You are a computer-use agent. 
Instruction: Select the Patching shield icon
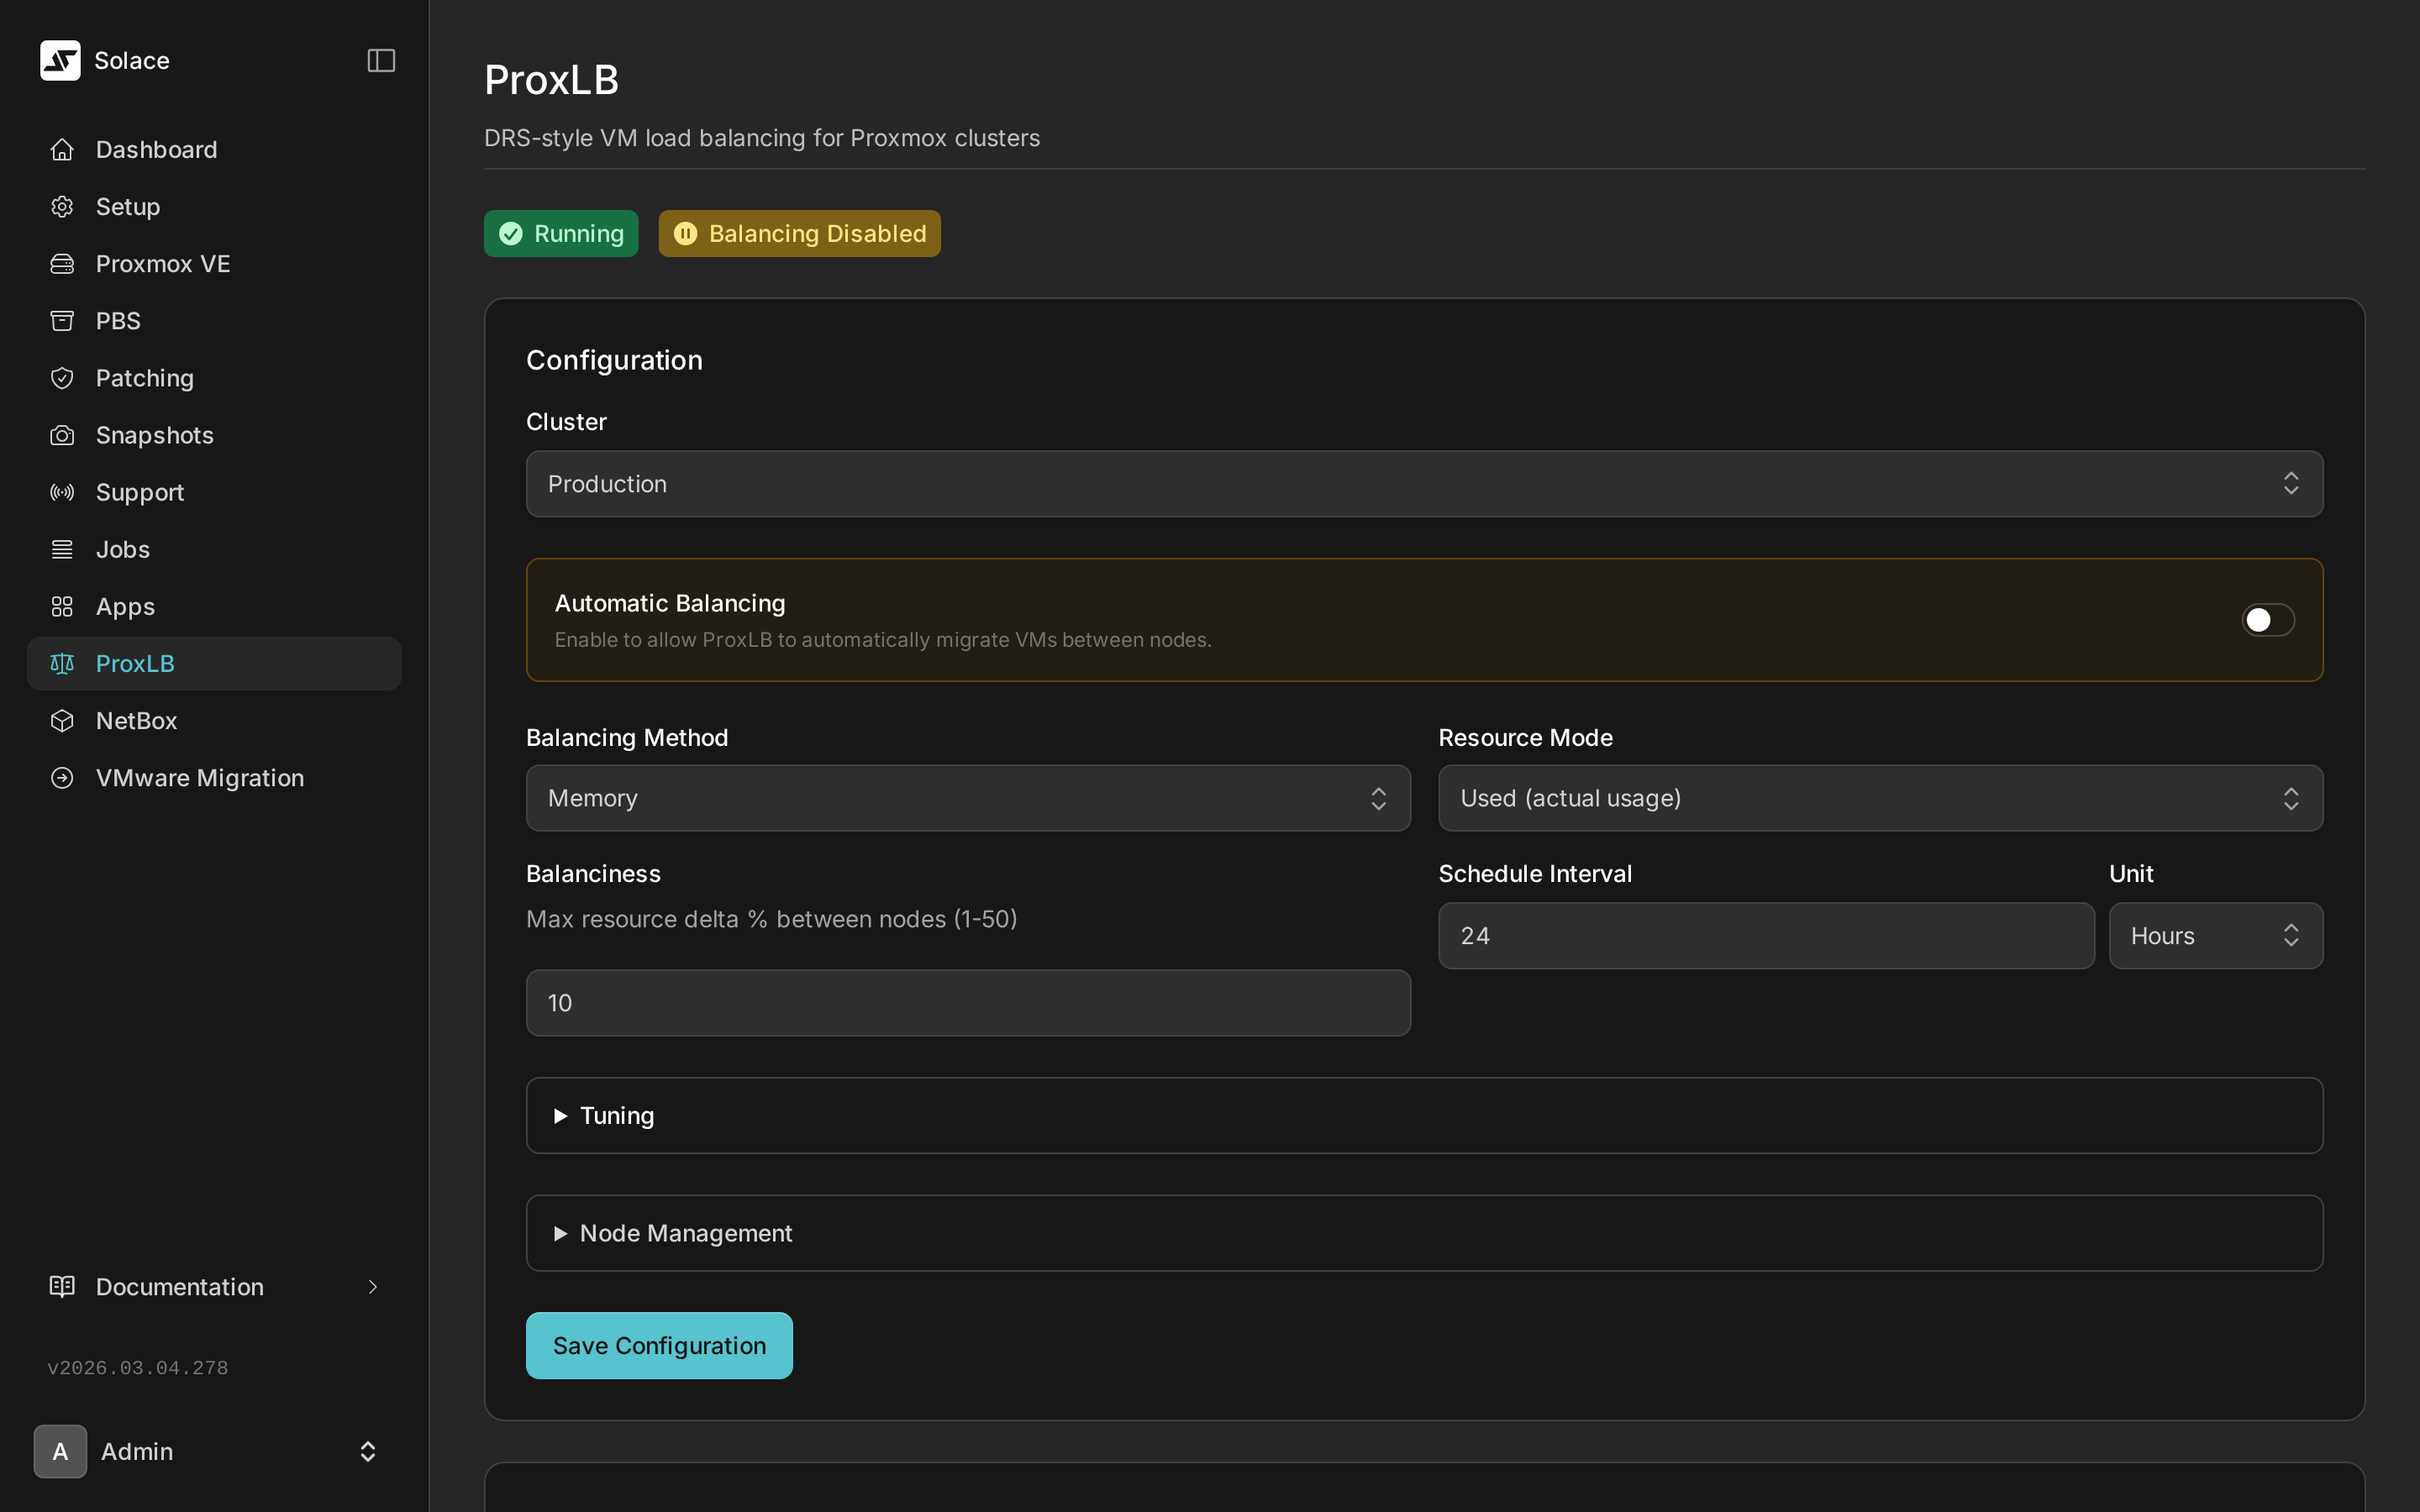[x=61, y=377]
